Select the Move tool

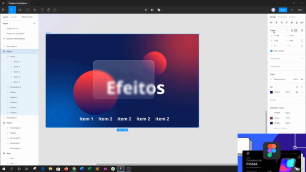point(11,10)
